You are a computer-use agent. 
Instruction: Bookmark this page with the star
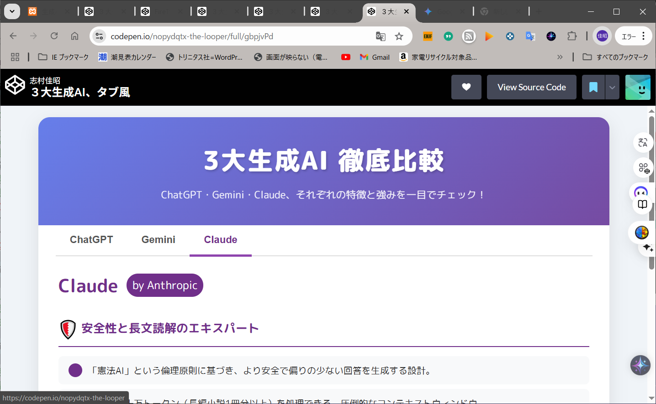399,36
